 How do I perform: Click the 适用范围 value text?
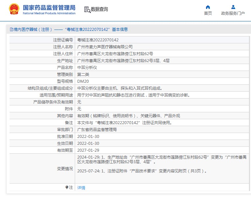134,95
